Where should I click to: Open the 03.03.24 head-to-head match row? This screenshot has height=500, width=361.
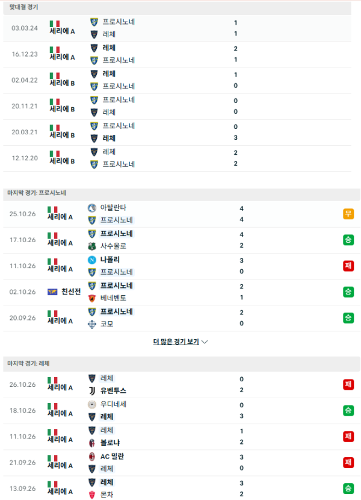tap(177, 28)
